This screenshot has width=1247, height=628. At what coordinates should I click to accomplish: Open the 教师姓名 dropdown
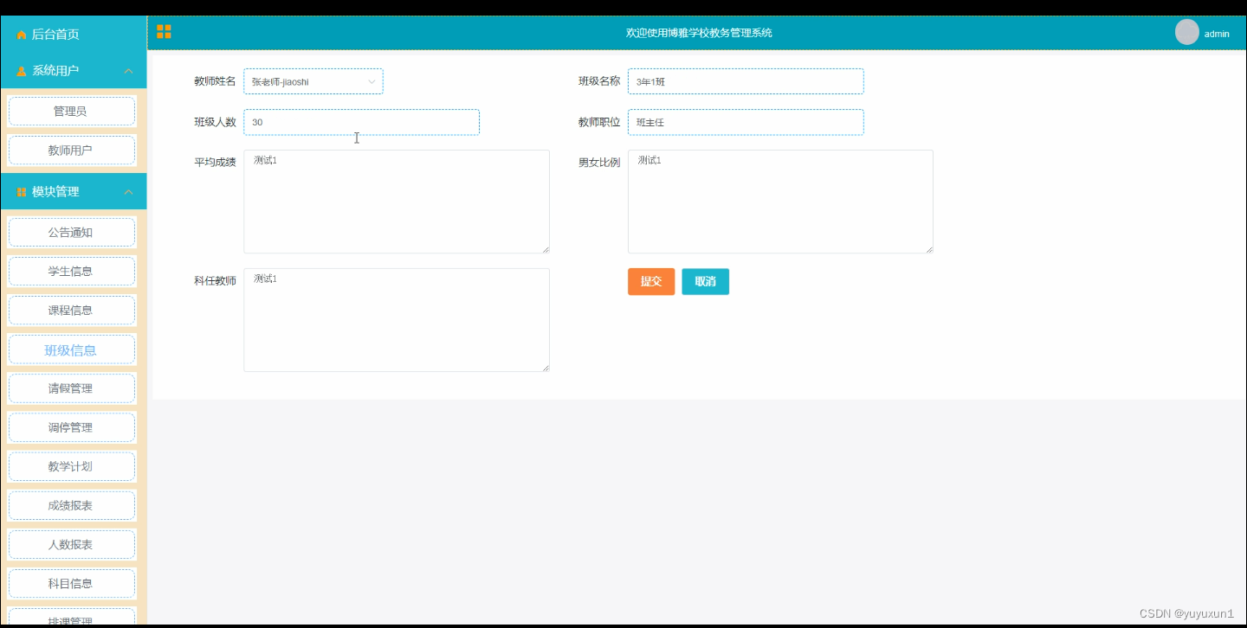pyautogui.click(x=313, y=81)
